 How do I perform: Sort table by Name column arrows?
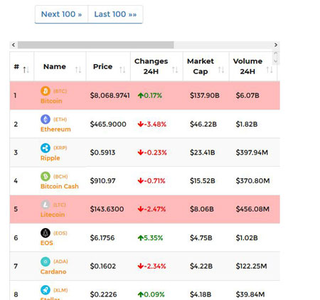coord(78,70)
